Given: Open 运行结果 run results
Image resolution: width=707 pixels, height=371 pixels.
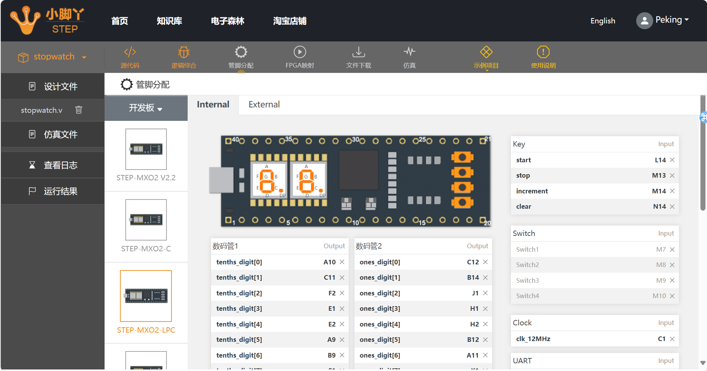Looking at the screenshot, I should tap(53, 191).
